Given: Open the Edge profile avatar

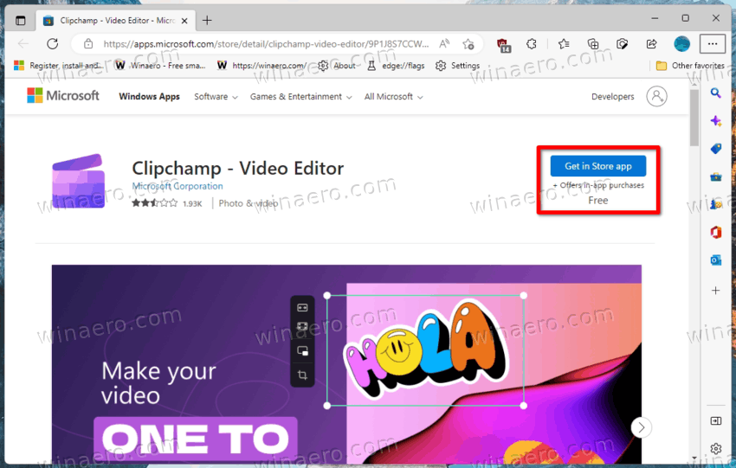Looking at the screenshot, I should [681, 44].
